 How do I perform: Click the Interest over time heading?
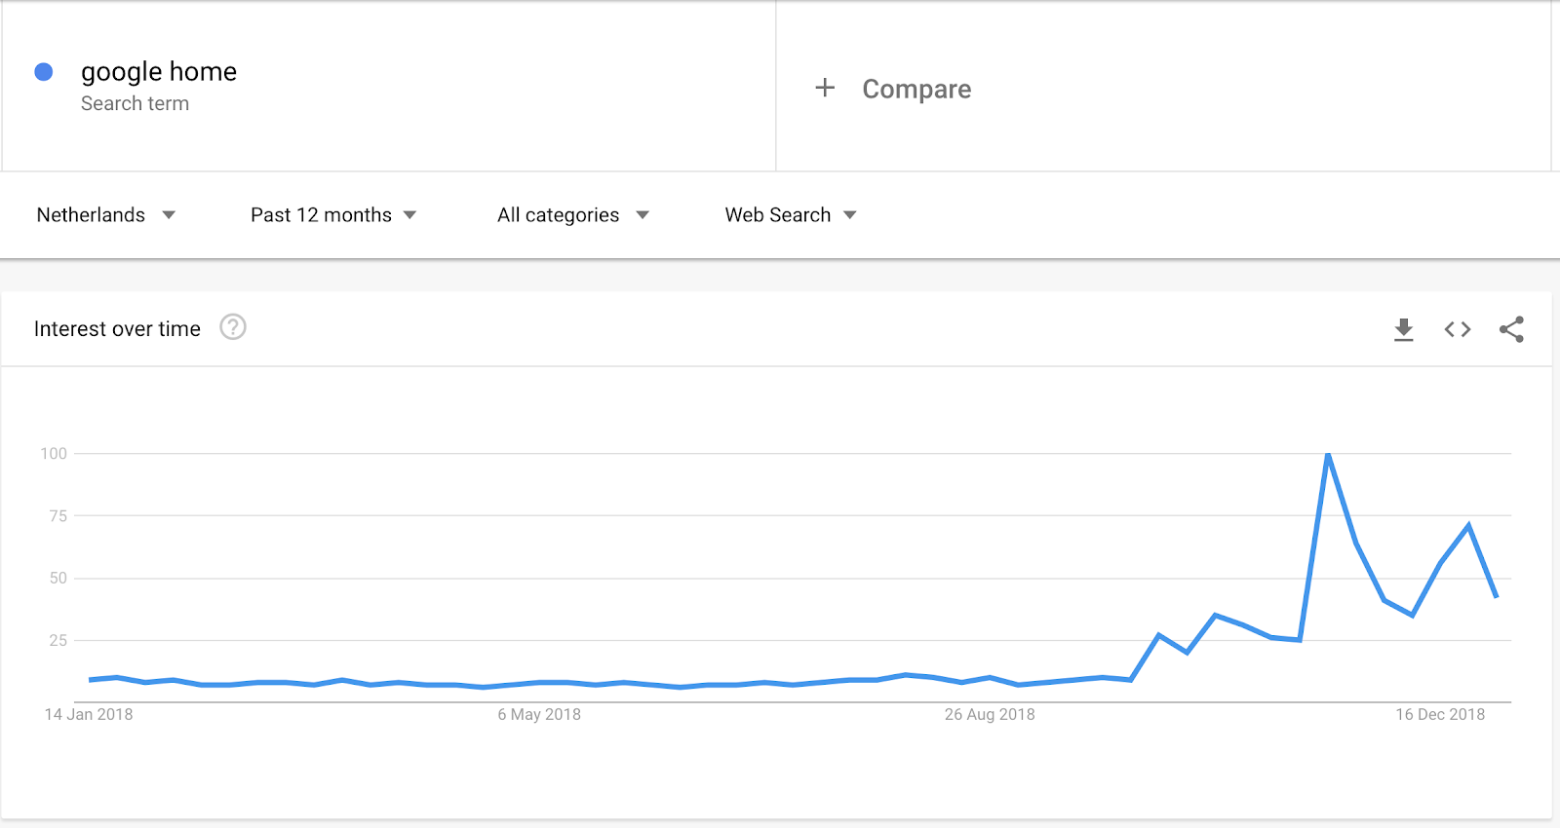(x=117, y=329)
